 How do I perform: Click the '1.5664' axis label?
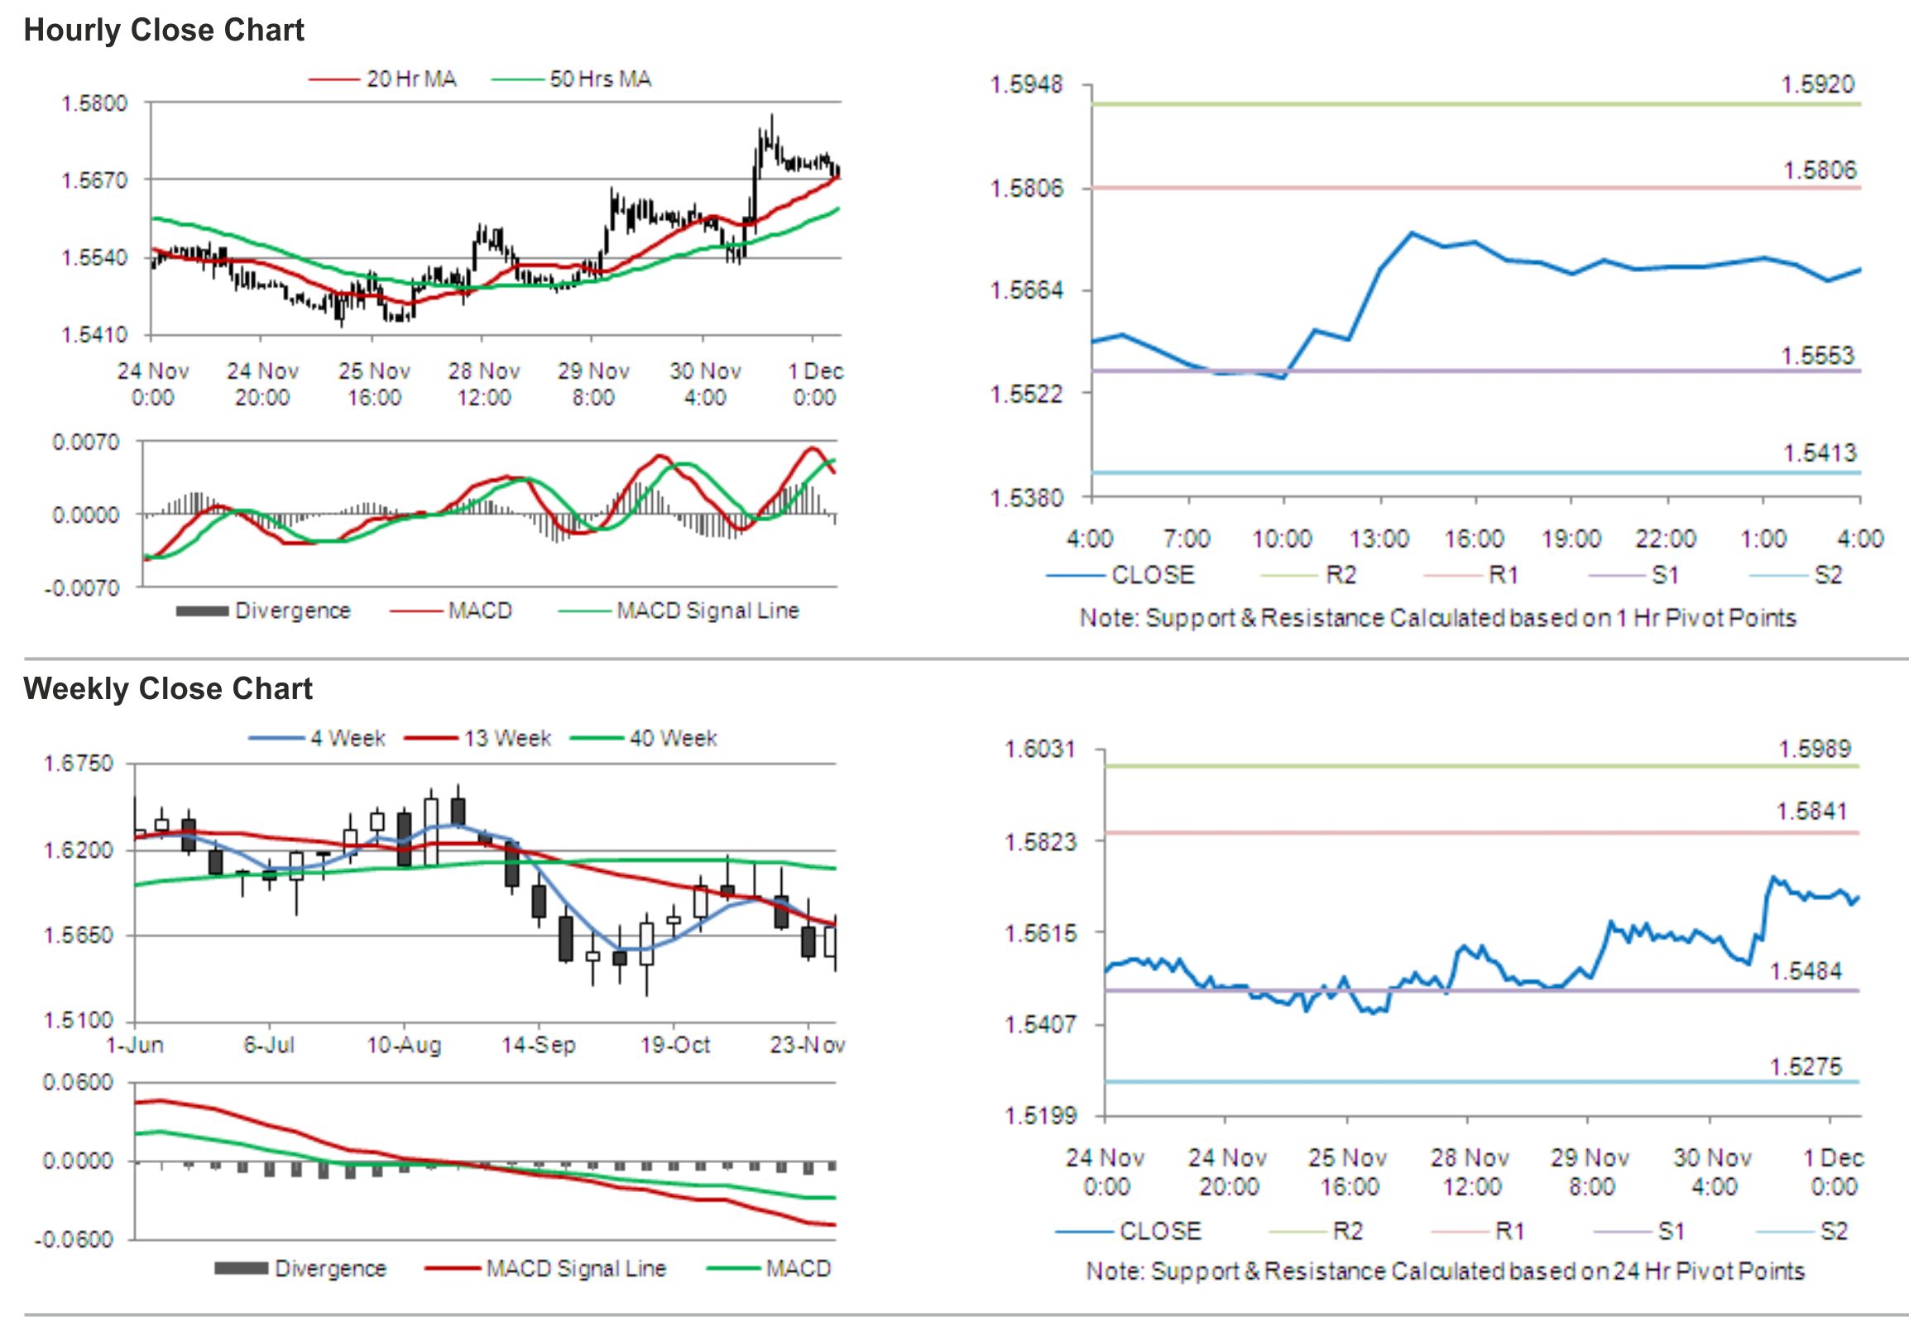coord(1027,290)
